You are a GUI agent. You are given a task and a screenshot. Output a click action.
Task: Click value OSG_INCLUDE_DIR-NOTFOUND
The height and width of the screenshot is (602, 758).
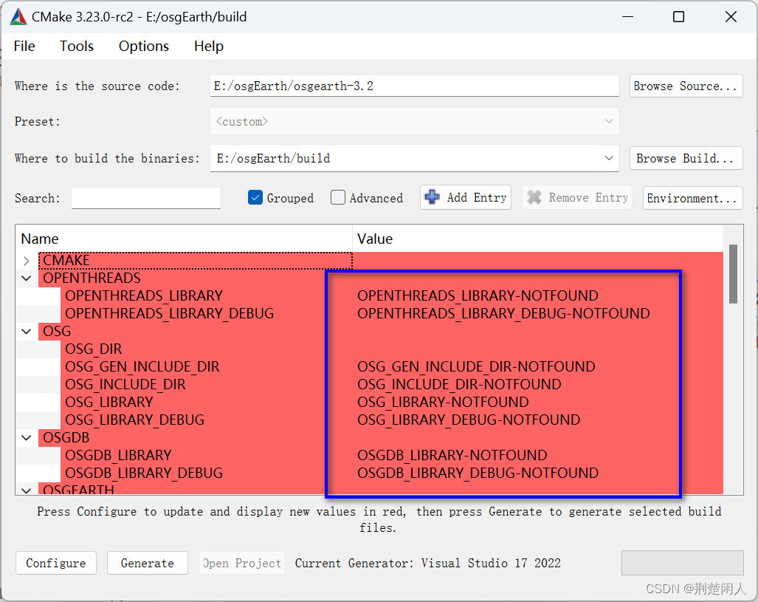(459, 384)
